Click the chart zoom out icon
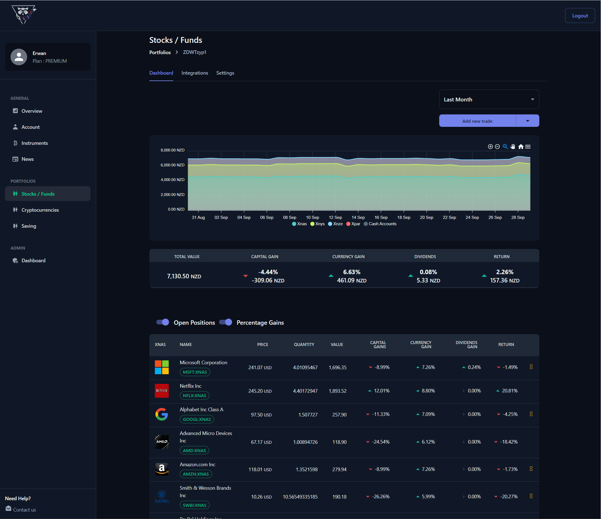Screen dimensions: 601x519 pos(497,147)
